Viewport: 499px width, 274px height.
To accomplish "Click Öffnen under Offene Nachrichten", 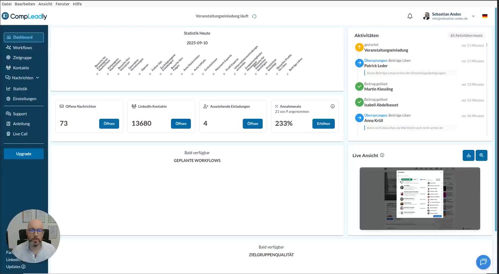I will (109, 124).
